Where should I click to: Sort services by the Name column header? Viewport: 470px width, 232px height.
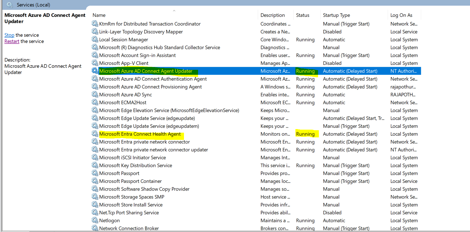pyautogui.click(x=99, y=15)
